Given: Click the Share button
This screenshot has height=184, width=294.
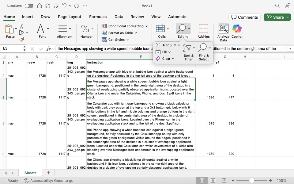Looking at the screenshot, I should pyautogui.click(x=275, y=17).
